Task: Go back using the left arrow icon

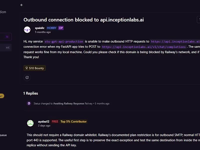Action: click(x=22, y=5)
